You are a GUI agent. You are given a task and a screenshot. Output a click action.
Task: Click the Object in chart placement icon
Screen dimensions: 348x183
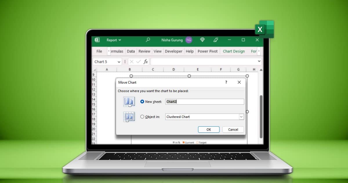[129, 117]
